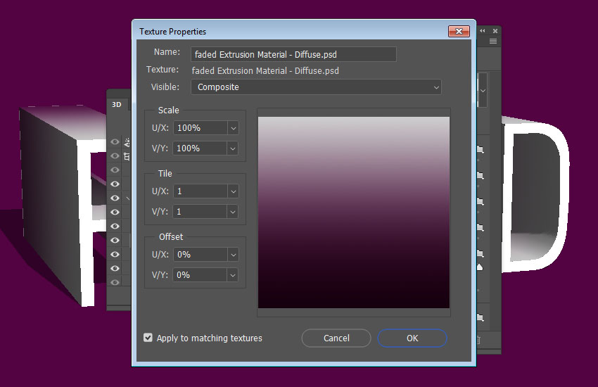This screenshot has height=387, width=598.
Task: Expand the Tile U/X dropdown arrow
Action: pyautogui.click(x=233, y=191)
